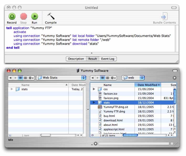Open the Web Stats folder path dropdown
The image size is (186, 156).
point(61,78)
